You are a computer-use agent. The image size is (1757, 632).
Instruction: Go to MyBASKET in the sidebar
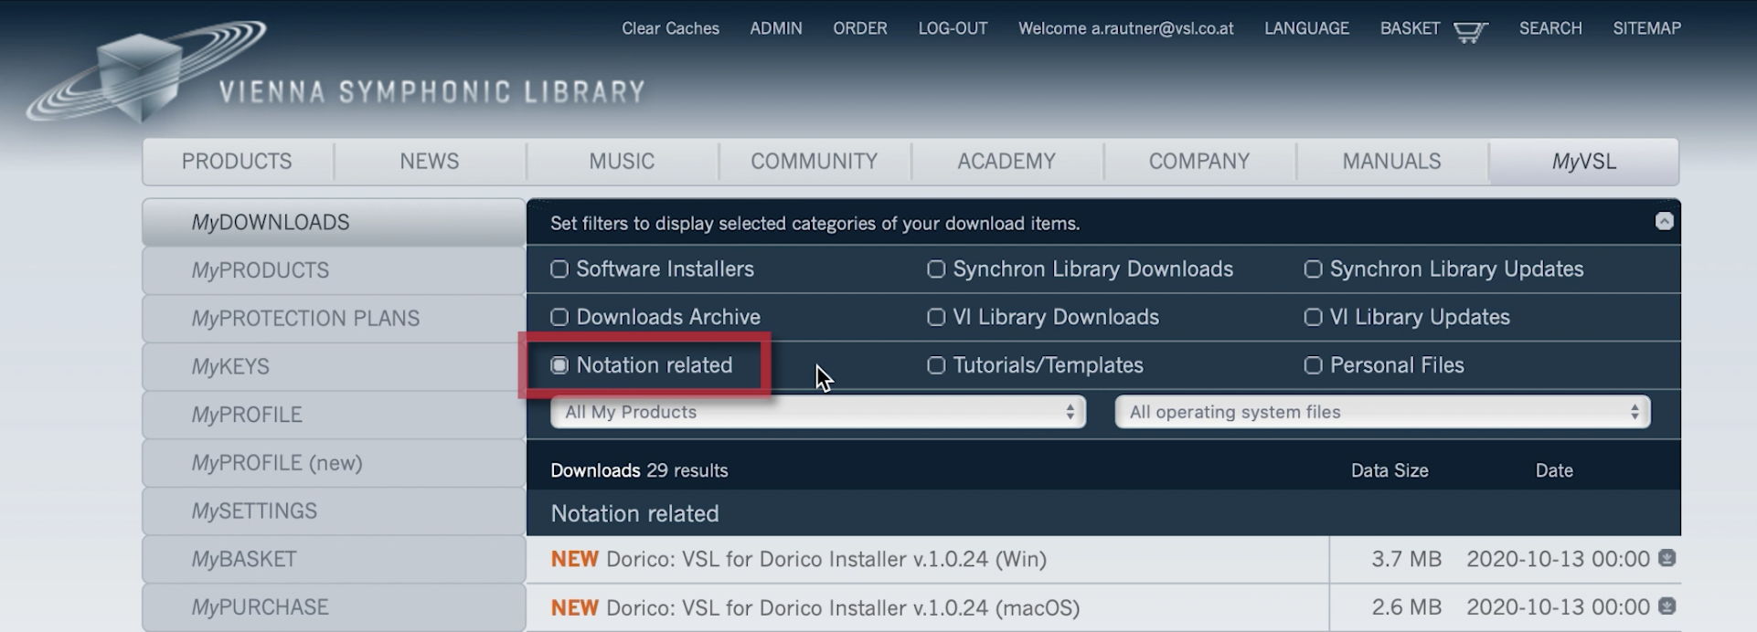coord(334,559)
